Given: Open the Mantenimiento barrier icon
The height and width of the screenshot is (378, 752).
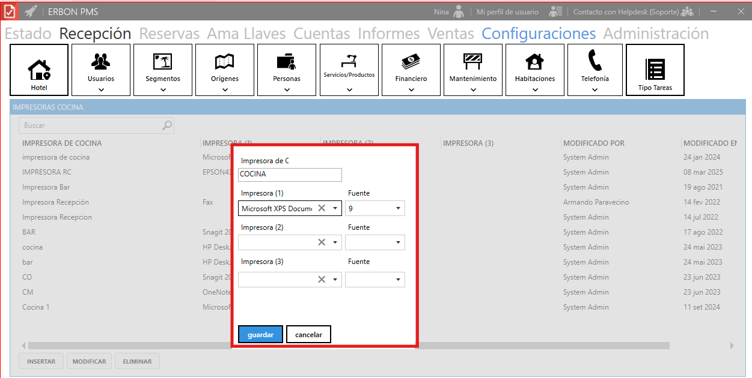Looking at the screenshot, I should [x=473, y=61].
